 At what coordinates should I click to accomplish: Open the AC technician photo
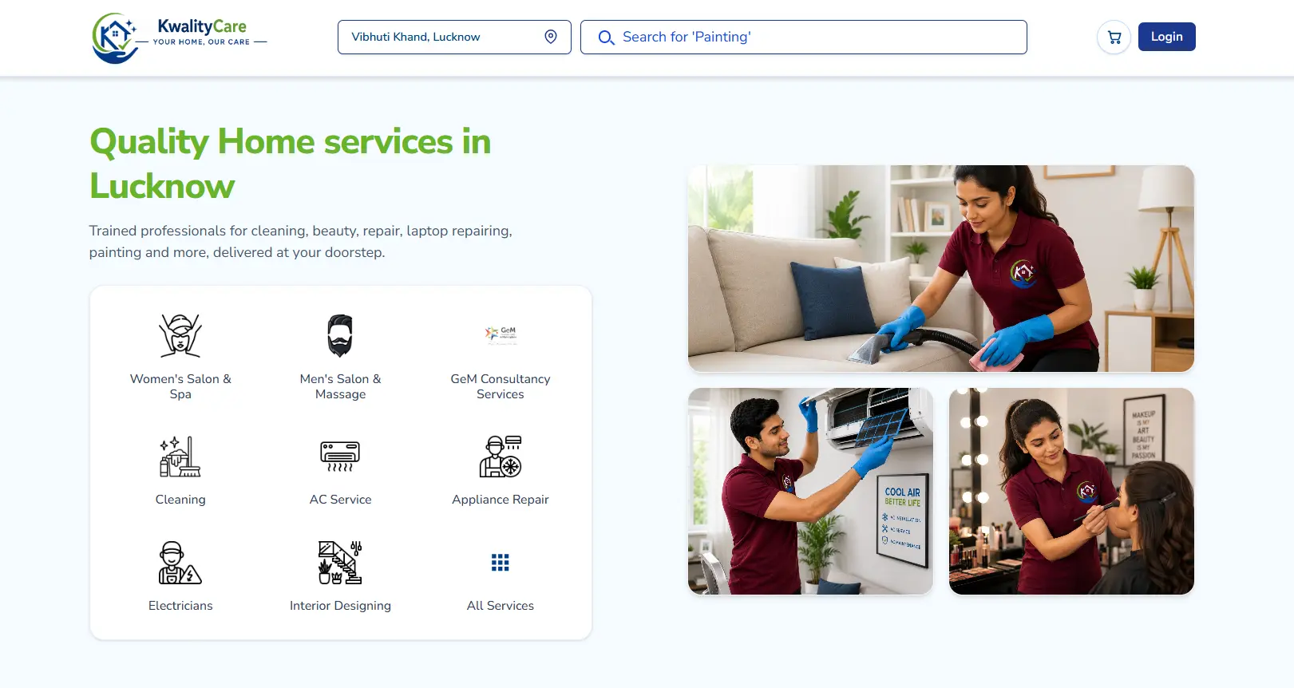810,491
